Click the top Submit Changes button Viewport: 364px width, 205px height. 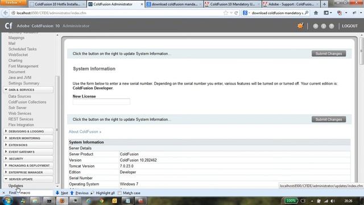(x=329, y=54)
